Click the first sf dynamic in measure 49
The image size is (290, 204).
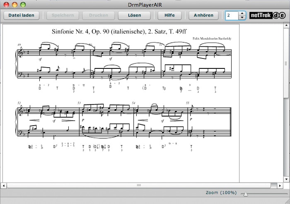(x=40, y=59)
